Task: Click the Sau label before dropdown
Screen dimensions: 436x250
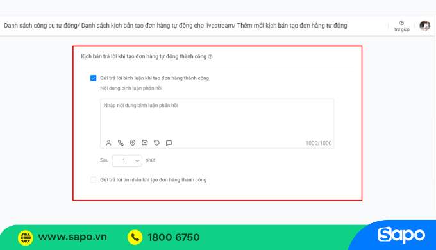Action: (x=105, y=160)
